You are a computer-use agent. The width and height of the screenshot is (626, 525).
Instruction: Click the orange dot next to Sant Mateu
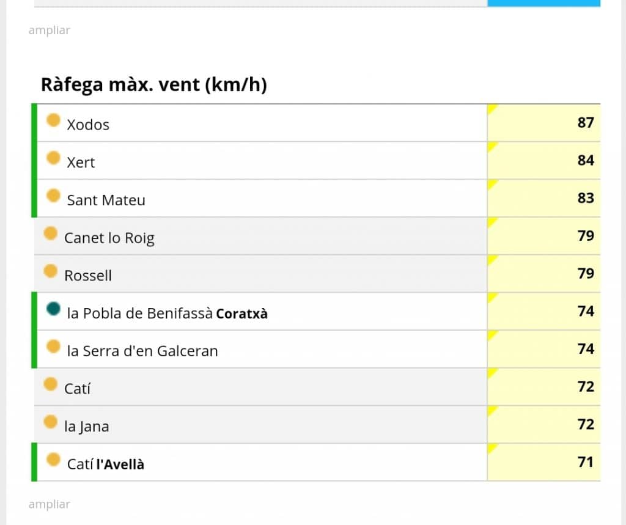(x=54, y=196)
